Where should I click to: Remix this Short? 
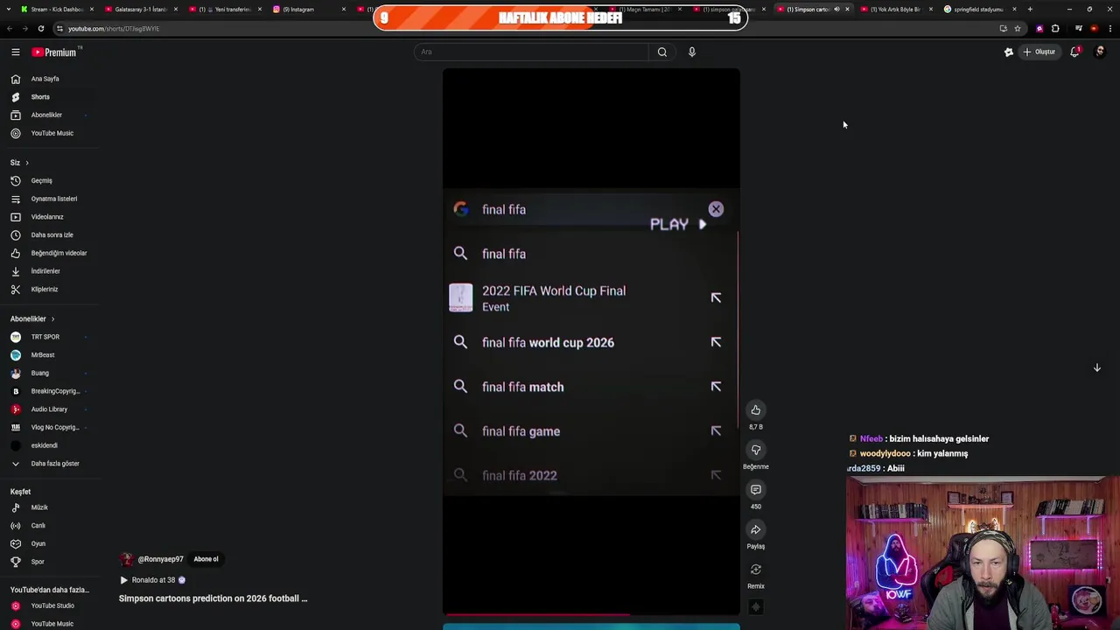(756, 570)
